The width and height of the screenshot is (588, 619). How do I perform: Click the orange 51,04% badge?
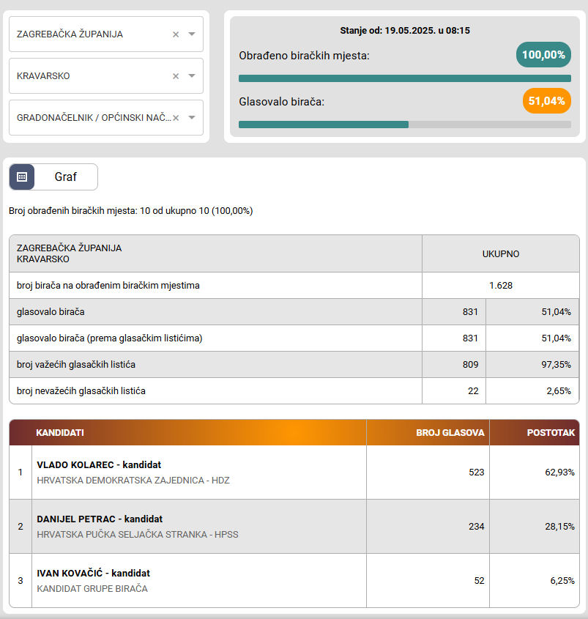546,101
